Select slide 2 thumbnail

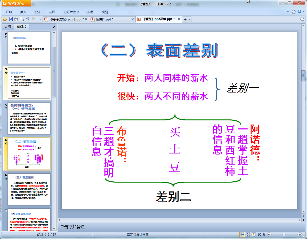(29, 48)
